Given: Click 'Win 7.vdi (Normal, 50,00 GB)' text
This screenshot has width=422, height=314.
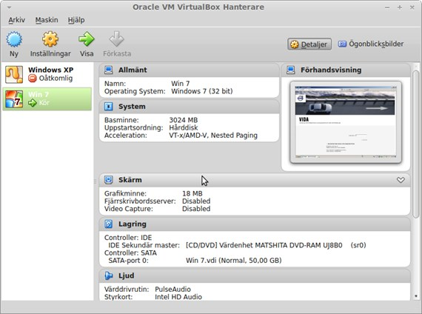Looking at the screenshot, I should tap(234, 261).
